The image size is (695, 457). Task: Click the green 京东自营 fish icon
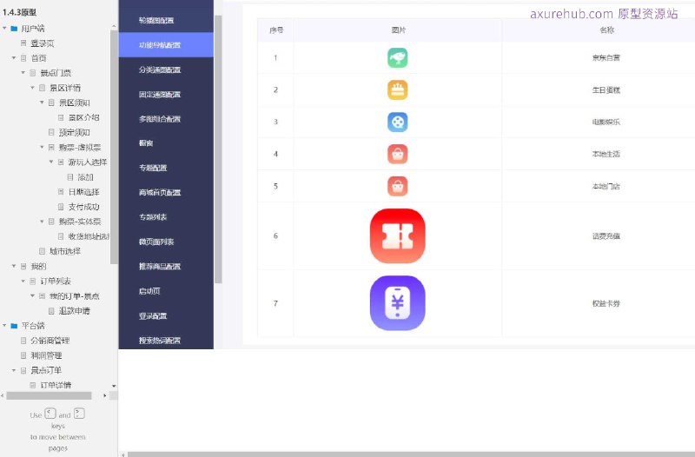(398, 57)
